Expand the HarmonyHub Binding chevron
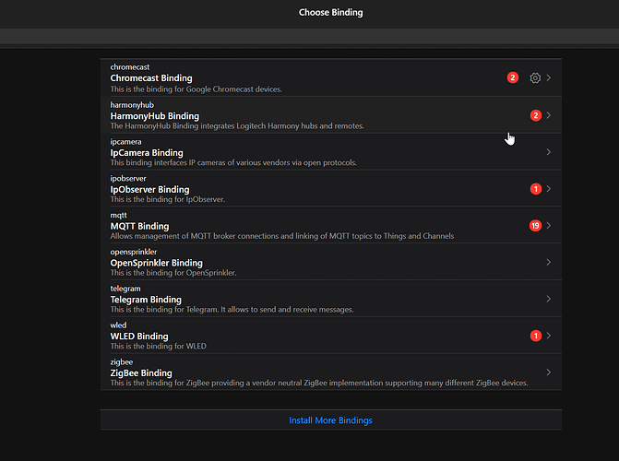This screenshot has width=619, height=461. (549, 115)
